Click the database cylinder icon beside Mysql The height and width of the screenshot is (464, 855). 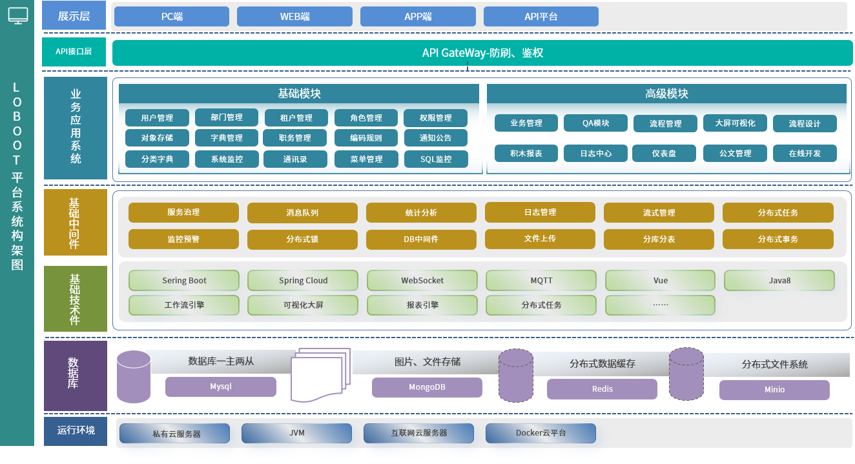click(x=134, y=378)
